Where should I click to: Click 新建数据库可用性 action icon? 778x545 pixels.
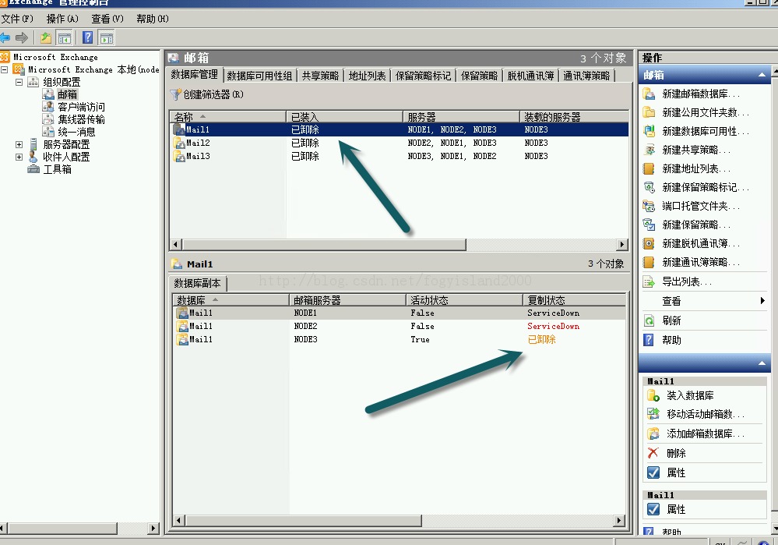[649, 131]
